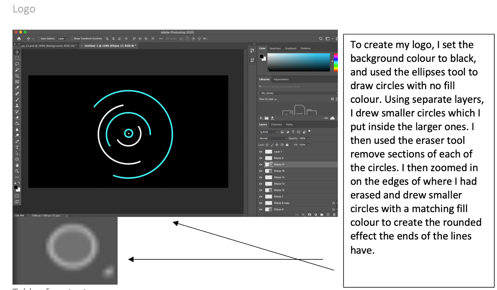Screen dimensions: 497x290
Task: Open the History panel icon
Action: (252, 50)
